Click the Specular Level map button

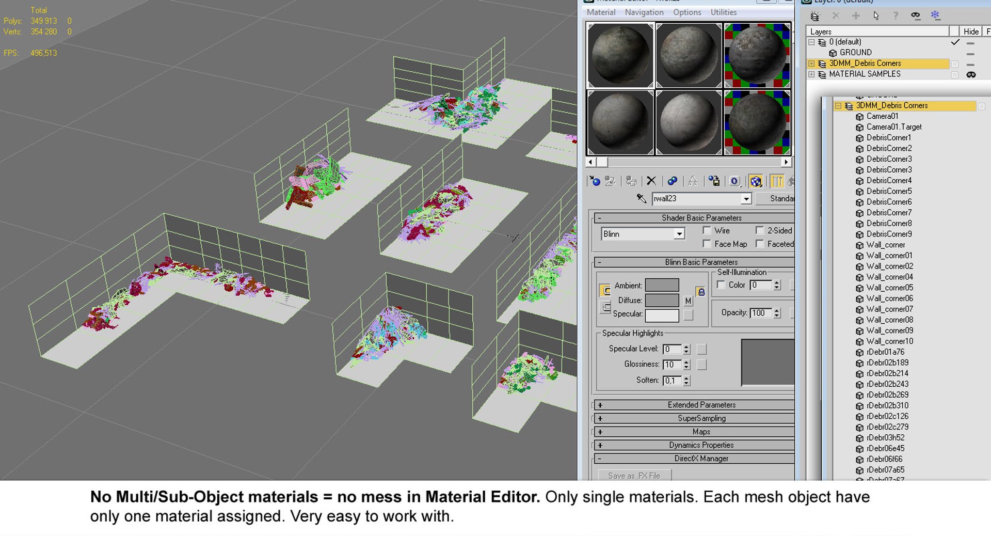[x=701, y=350]
